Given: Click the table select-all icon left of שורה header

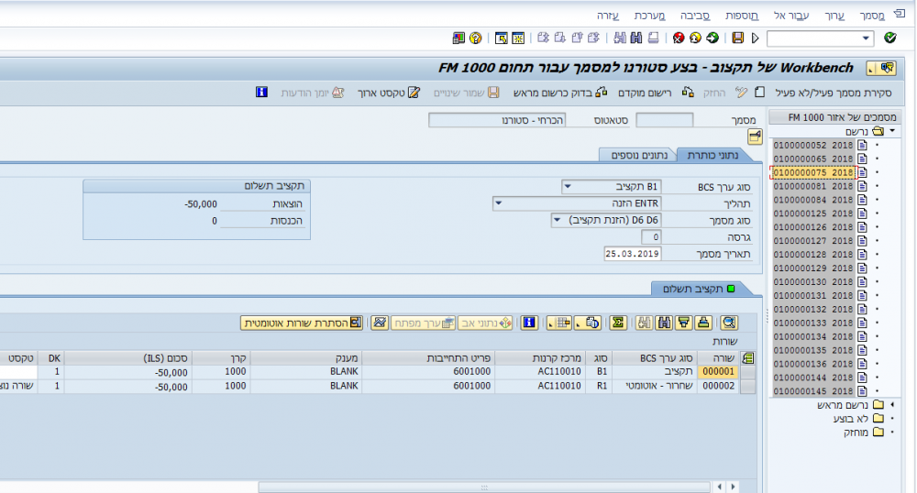Looking at the screenshot, I should click(x=748, y=358).
